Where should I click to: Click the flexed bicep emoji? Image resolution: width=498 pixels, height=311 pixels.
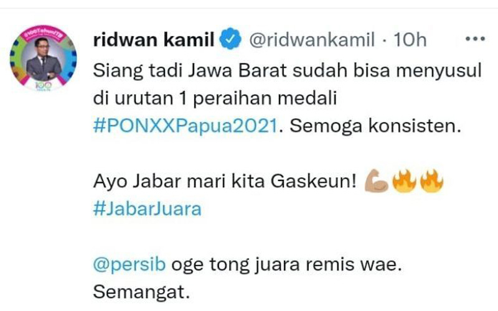pyautogui.click(x=377, y=181)
